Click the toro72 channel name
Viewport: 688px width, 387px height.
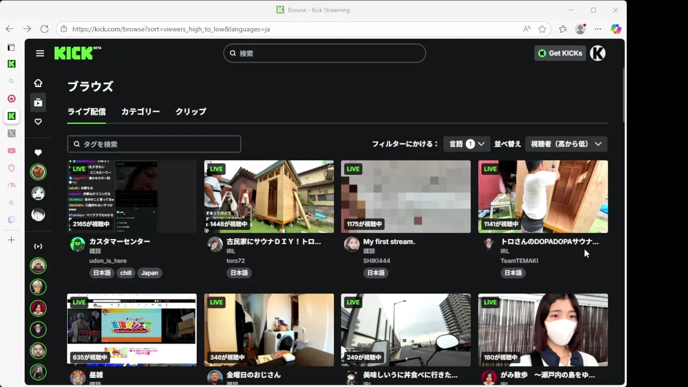tap(235, 261)
